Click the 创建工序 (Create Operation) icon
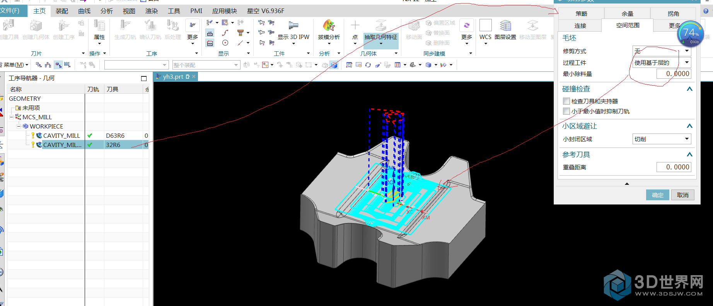The width and height of the screenshot is (713, 306). [63, 26]
